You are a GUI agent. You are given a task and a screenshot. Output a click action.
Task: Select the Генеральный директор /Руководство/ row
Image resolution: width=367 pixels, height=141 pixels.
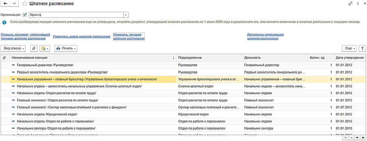coord(45,65)
